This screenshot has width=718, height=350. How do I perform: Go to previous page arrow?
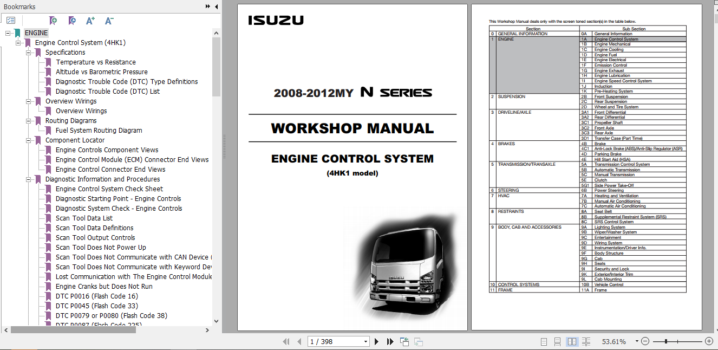point(299,341)
